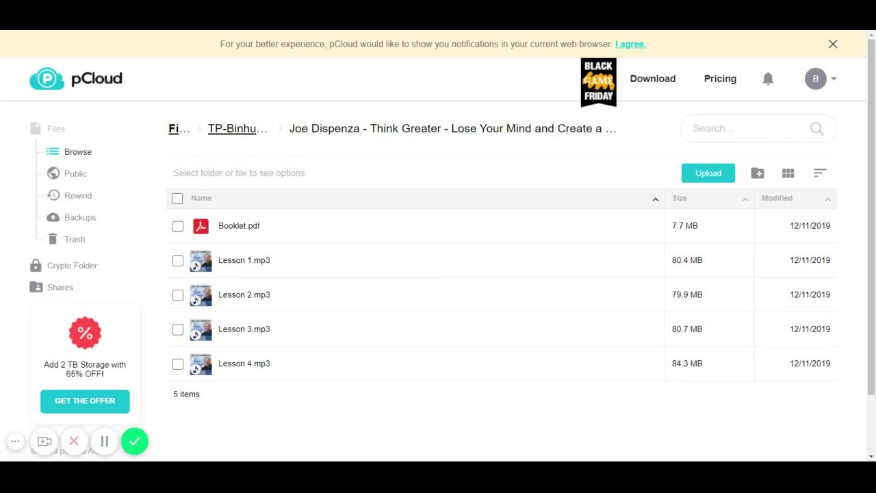The height and width of the screenshot is (493, 876).
Task: Click the Lesson 3.mp3 thumbnail
Action: [201, 329]
